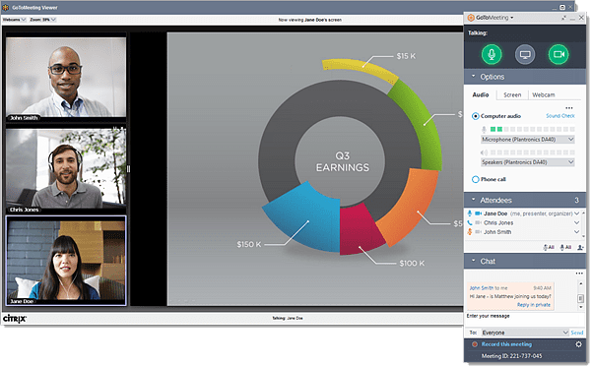591x367 pixels.
Task: Open the three-dot menu in the Chat panel
Action: click(579, 274)
